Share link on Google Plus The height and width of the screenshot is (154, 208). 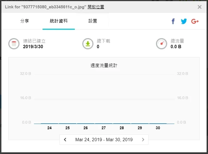pos(195,21)
